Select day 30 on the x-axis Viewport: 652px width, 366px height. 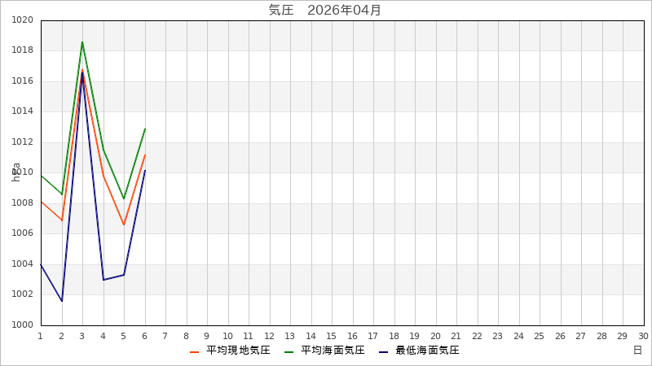coord(643,335)
